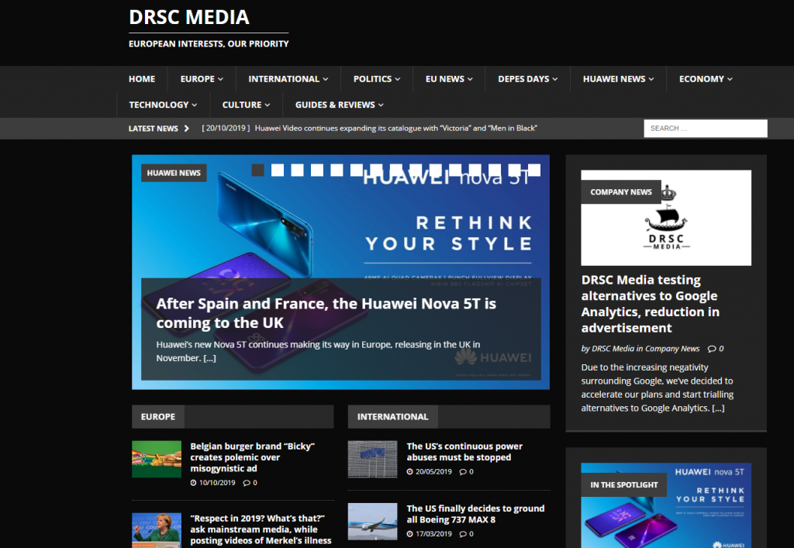Click the 10/10/2019 date under the Bicky article
This screenshot has height=548, width=794.
point(217,483)
